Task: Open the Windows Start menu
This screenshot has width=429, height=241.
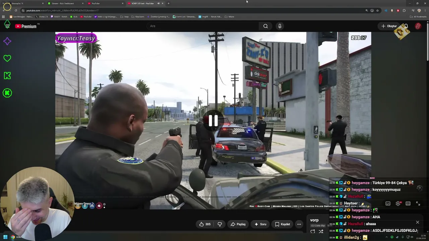Action: click(5, 237)
